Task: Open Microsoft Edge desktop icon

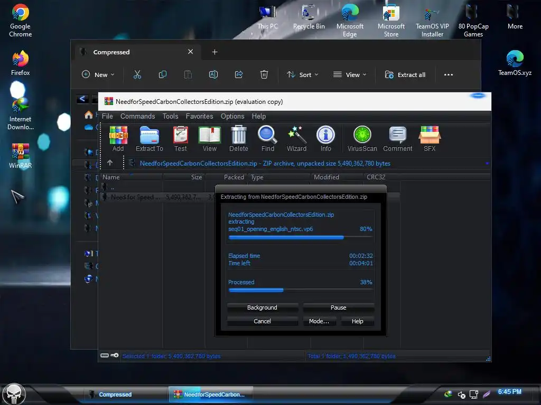Action: pyautogui.click(x=350, y=21)
